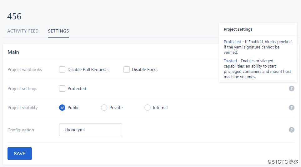301x167 pixels.
Task: Switch to the Activity Feed tab
Action: coord(23,31)
